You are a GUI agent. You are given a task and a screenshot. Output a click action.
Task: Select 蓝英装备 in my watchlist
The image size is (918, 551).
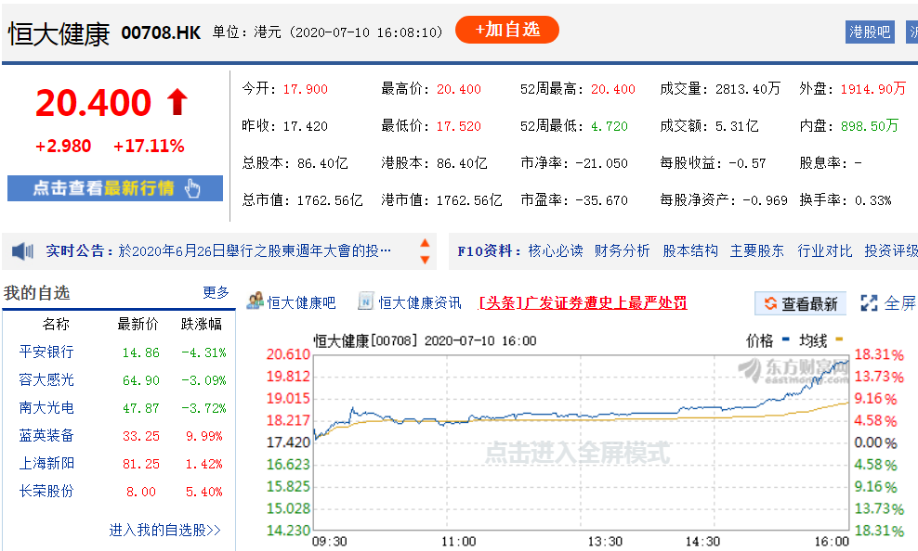(46, 436)
